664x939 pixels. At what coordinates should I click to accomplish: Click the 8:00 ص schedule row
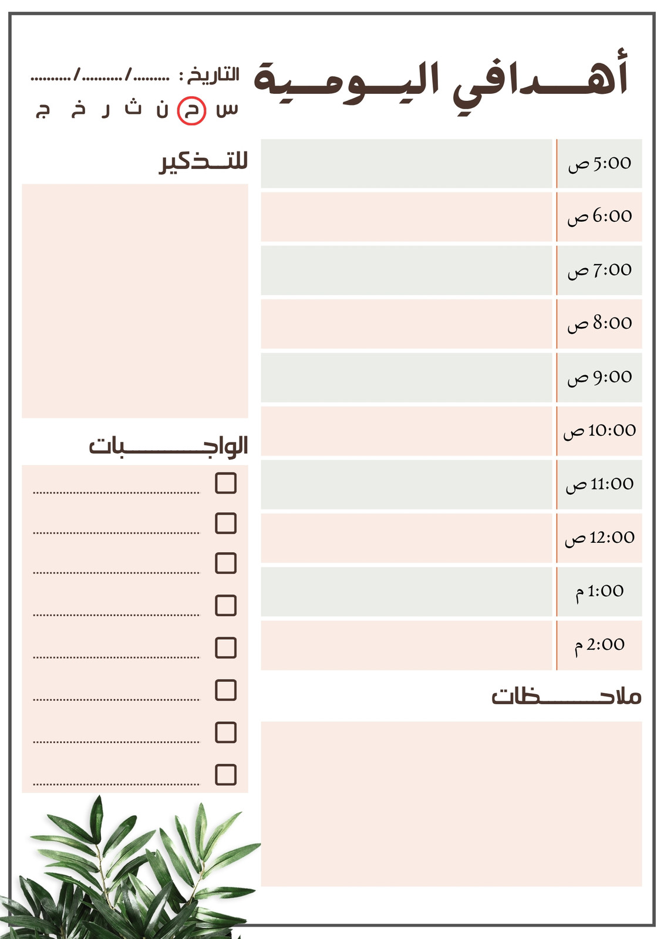click(451, 324)
